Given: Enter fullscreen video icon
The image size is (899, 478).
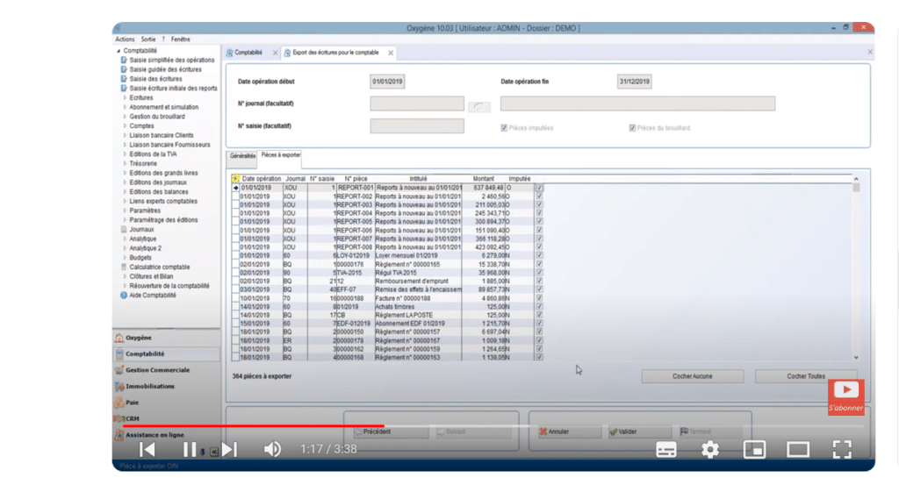Looking at the screenshot, I should (842, 449).
